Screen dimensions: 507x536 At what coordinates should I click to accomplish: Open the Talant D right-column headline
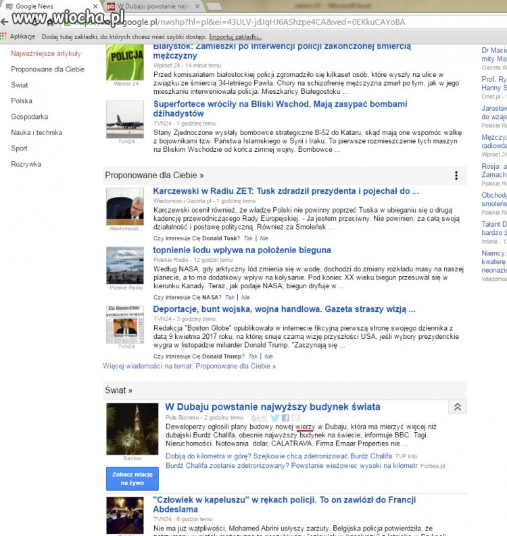pos(494,228)
